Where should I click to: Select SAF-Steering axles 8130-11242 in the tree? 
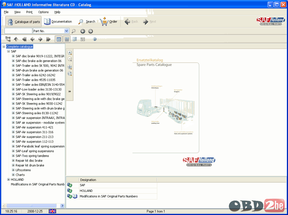point(37,113)
